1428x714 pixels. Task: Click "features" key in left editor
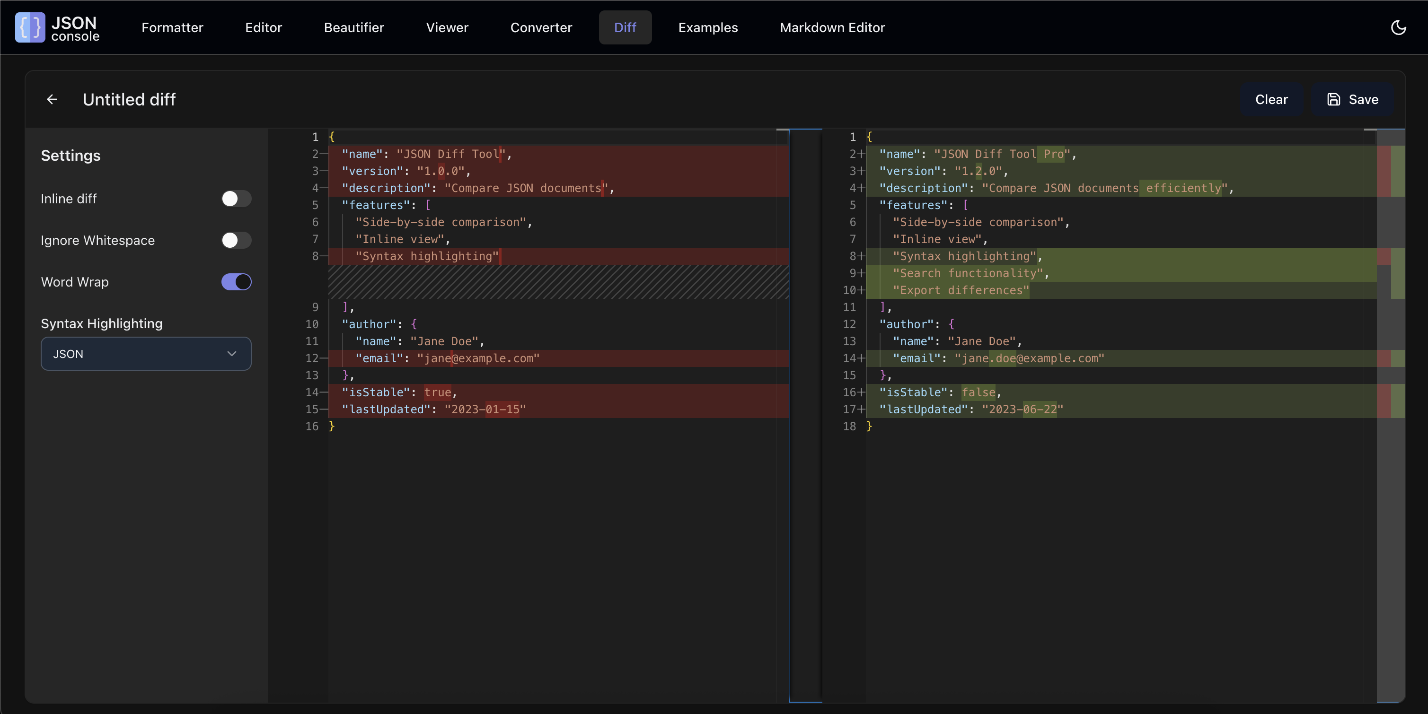(x=376, y=205)
